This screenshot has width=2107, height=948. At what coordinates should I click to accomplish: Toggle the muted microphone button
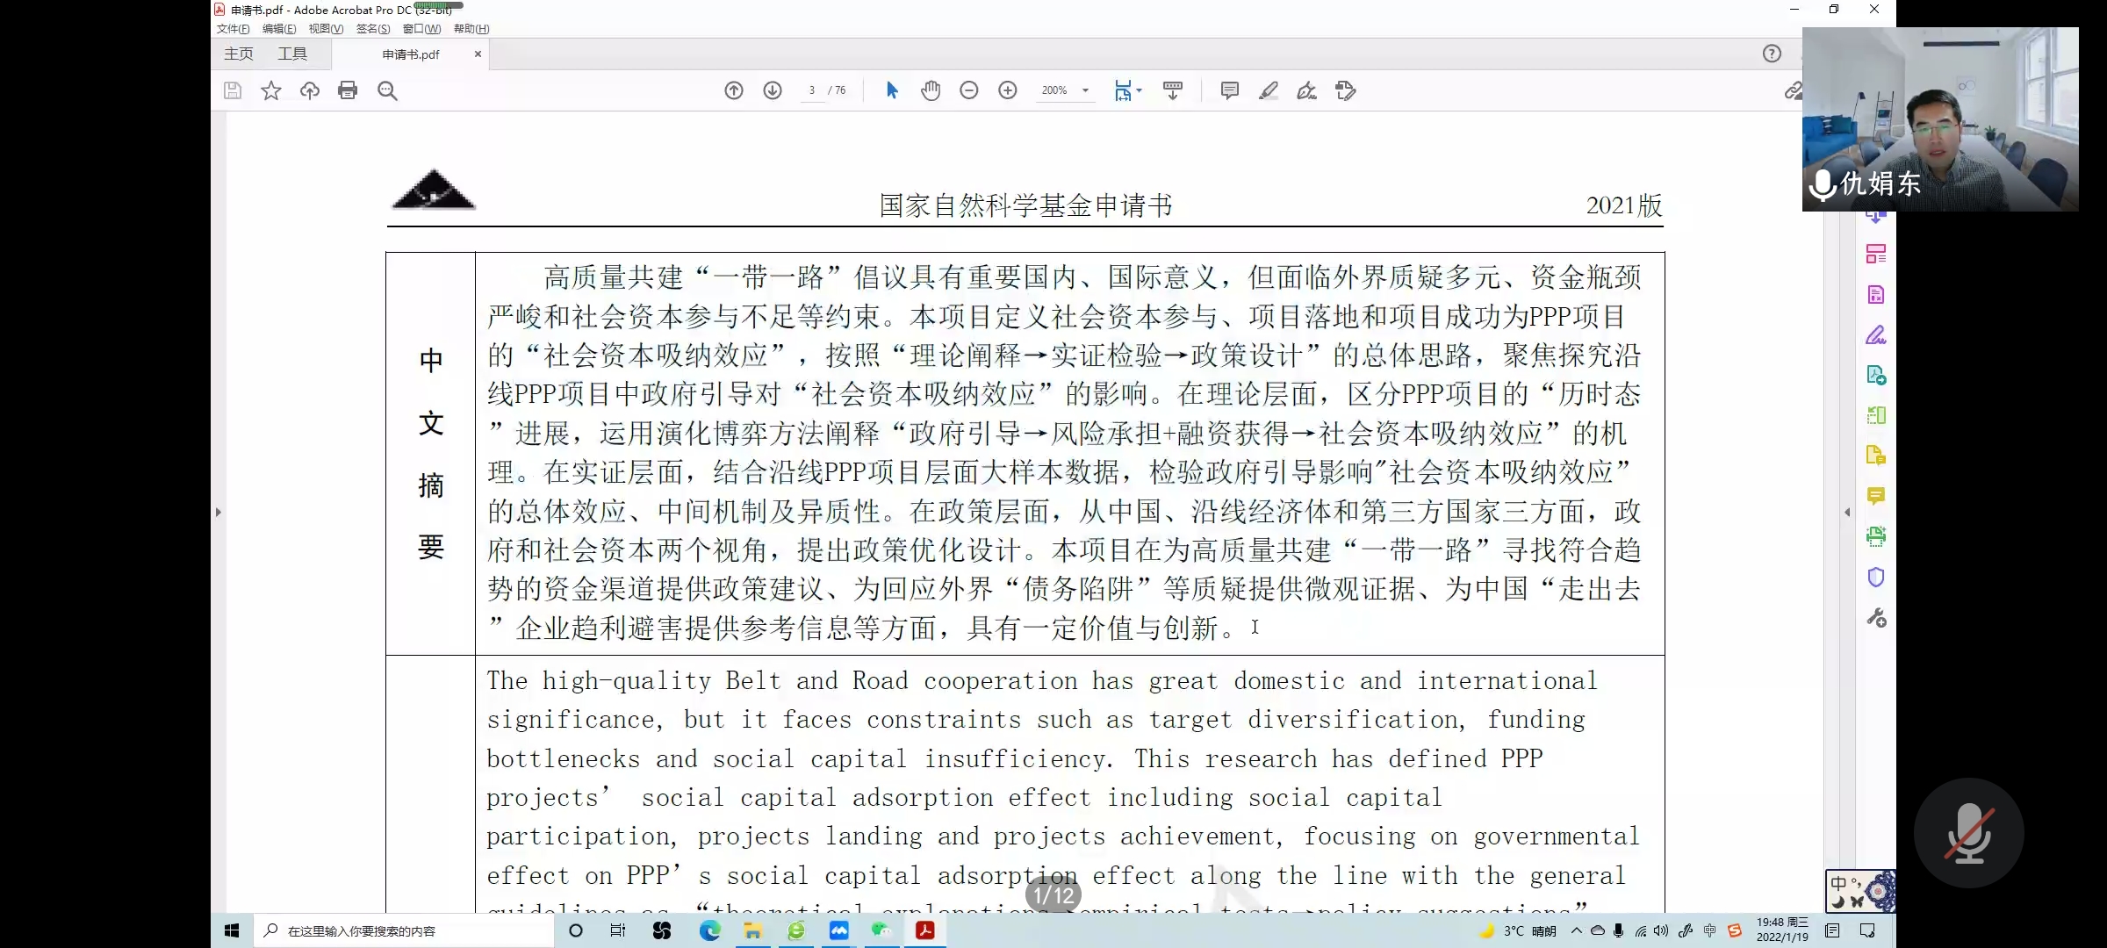(1968, 833)
